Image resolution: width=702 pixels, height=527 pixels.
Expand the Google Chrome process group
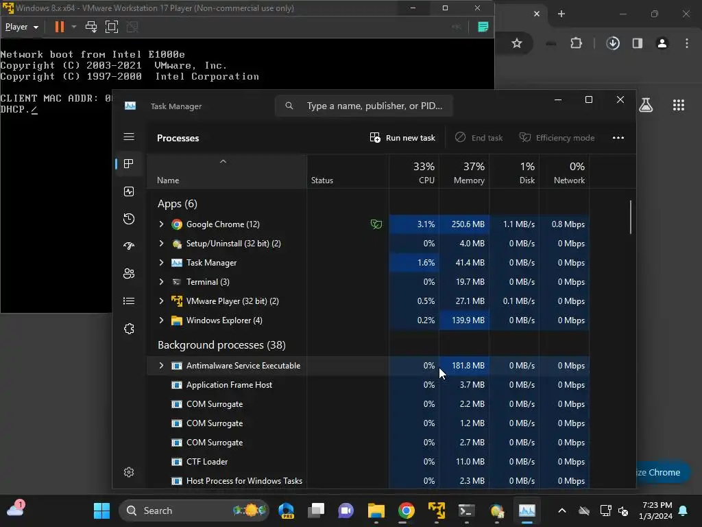[161, 224]
